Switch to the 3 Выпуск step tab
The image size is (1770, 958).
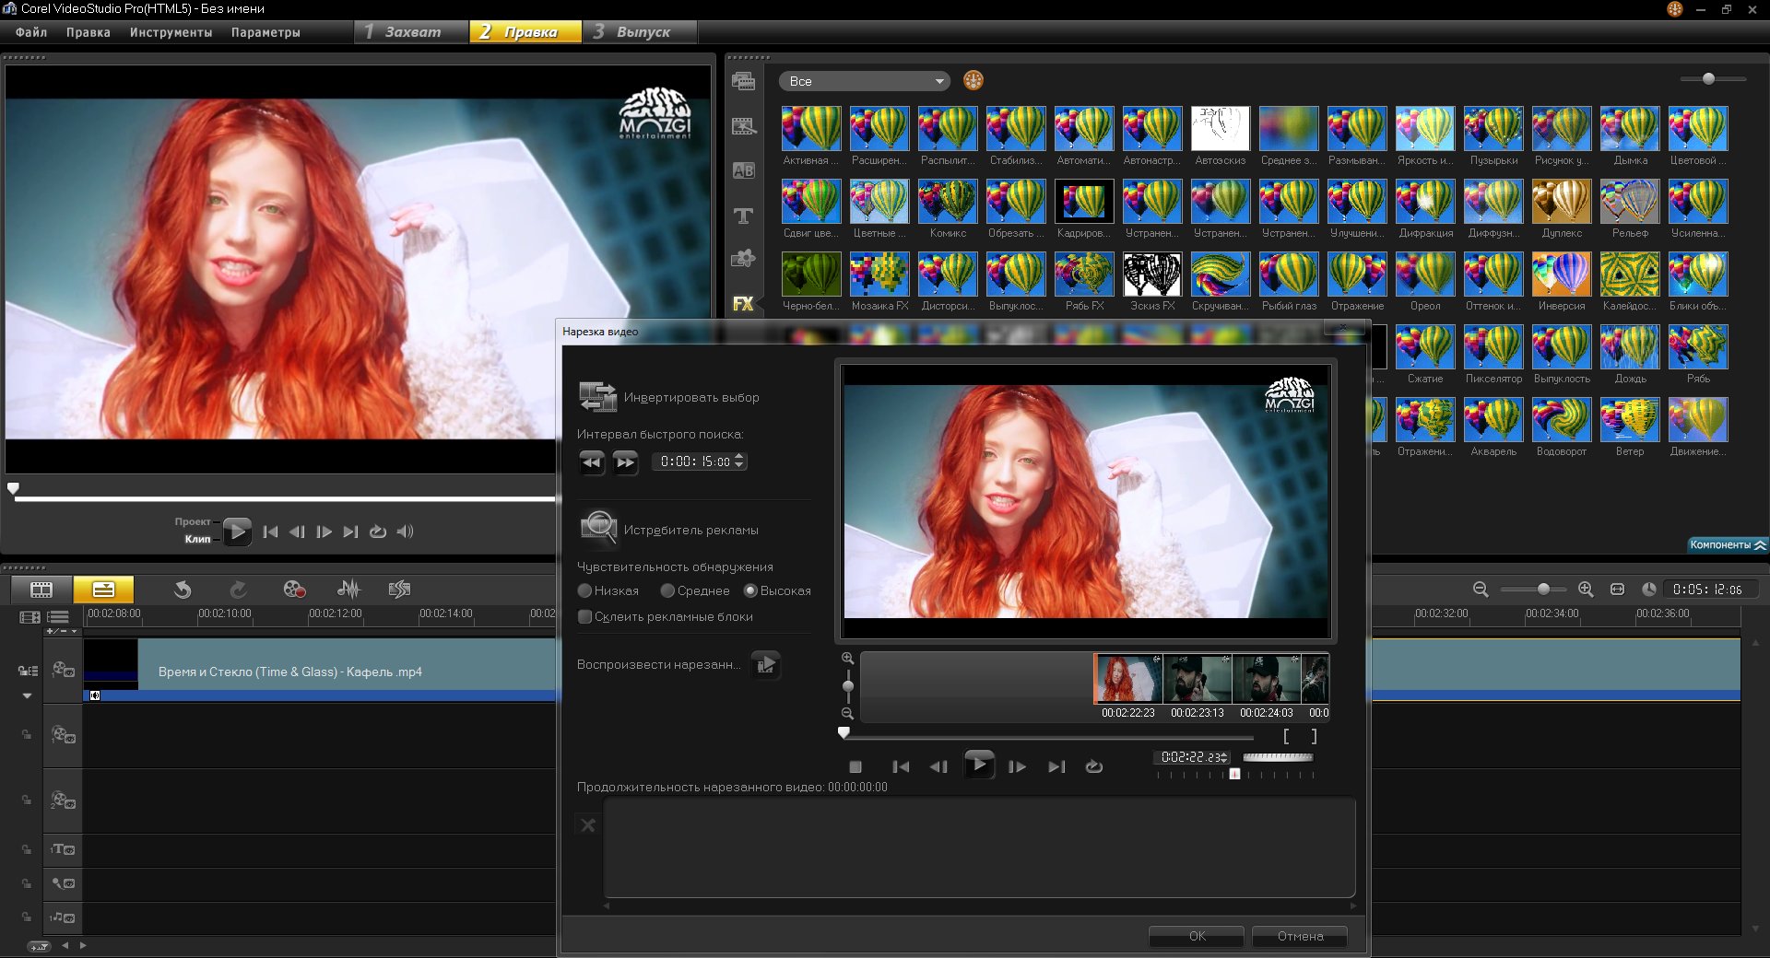point(641,31)
